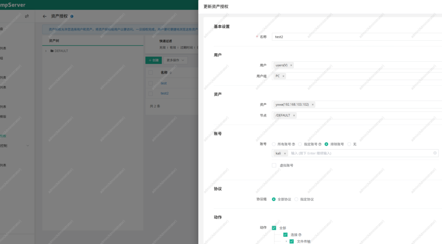This screenshot has width=442, height=244.
Task: Expand the 文件传输 tree node
Action: click(x=286, y=241)
